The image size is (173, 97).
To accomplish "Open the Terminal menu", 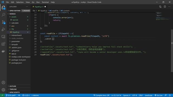I will 45,2.
